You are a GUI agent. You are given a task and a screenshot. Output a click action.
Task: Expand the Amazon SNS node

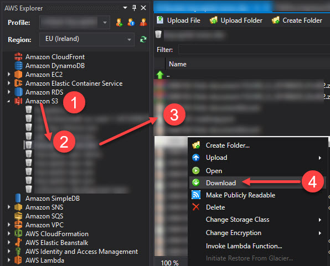point(9,207)
